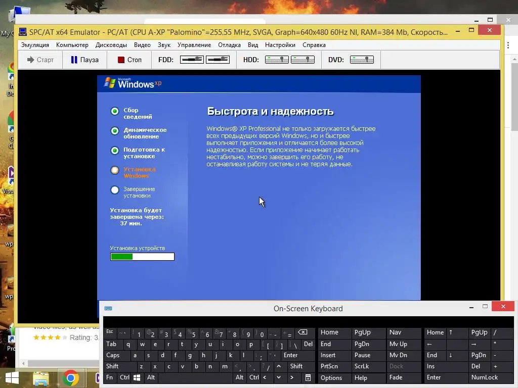Open the Отладка menu
The height and width of the screenshot is (388, 518).
coord(229,45)
